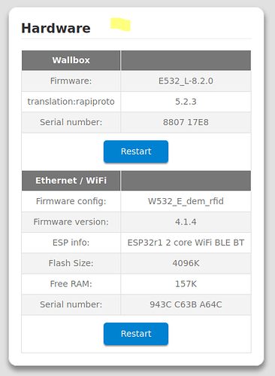The height and width of the screenshot is (376, 275).
Task: Select serial number 943C C63B A64C
Action: (x=186, y=304)
